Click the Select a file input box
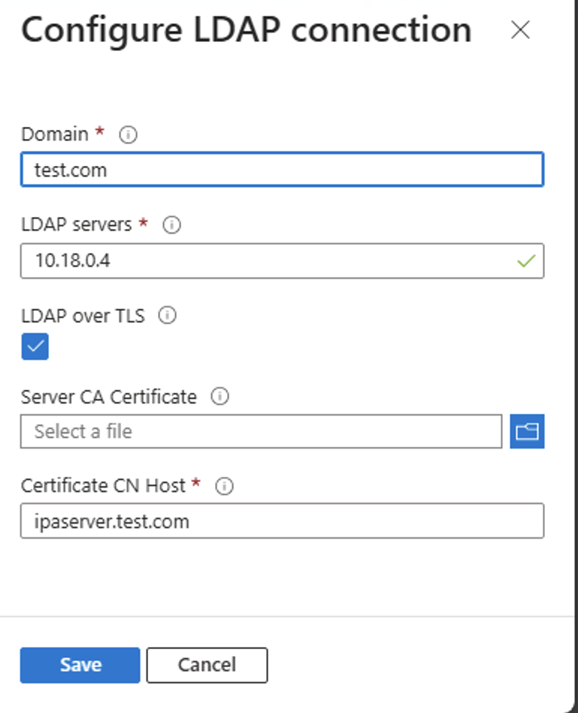Screen dimensions: 578x713 point(261,431)
